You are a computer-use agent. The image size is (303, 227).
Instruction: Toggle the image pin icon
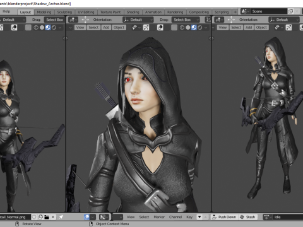pyautogui.click(x=61, y=217)
